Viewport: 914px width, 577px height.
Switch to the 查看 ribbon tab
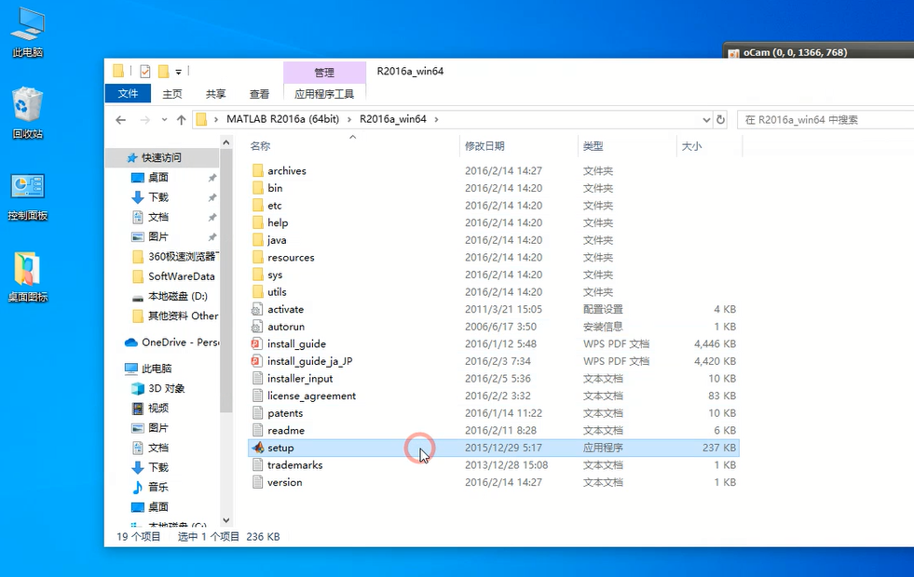[259, 94]
